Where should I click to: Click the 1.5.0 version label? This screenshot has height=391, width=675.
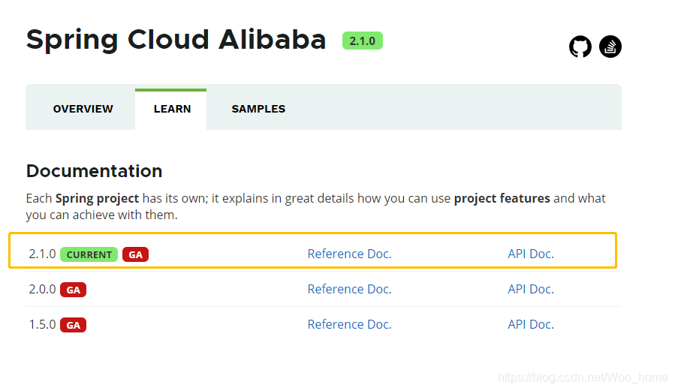pyautogui.click(x=42, y=324)
